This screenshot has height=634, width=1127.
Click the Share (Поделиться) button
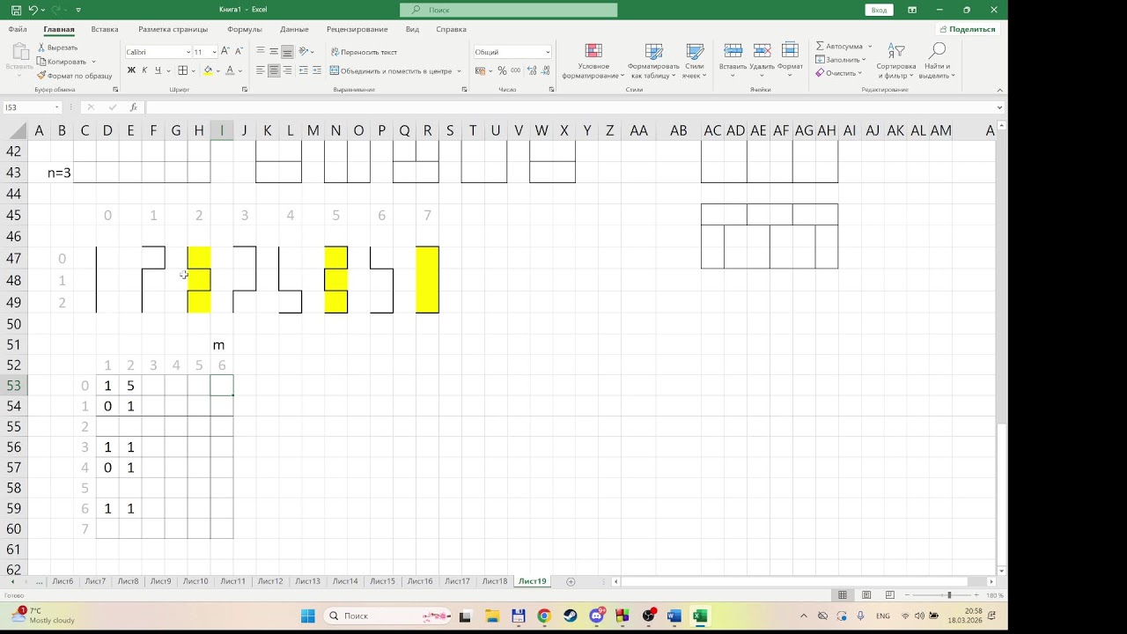point(967,29)
